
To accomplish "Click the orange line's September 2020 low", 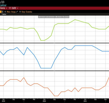I will [56, 96].
